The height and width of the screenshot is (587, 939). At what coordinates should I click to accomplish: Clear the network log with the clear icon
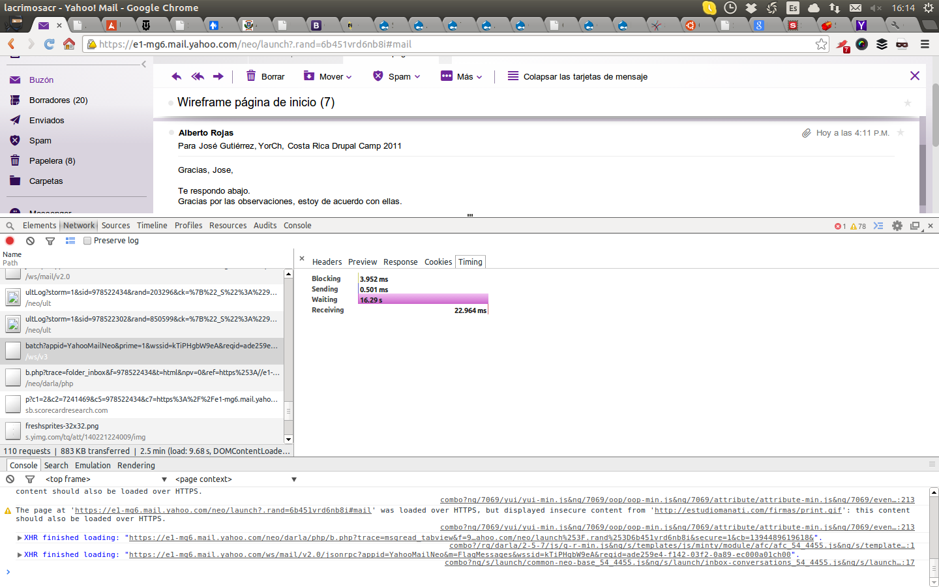click(x=30, y=241)
